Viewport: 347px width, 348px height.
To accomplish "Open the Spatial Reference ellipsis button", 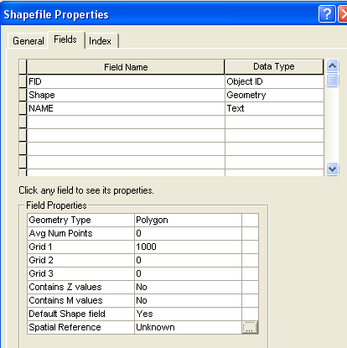I will coord(250,327).
